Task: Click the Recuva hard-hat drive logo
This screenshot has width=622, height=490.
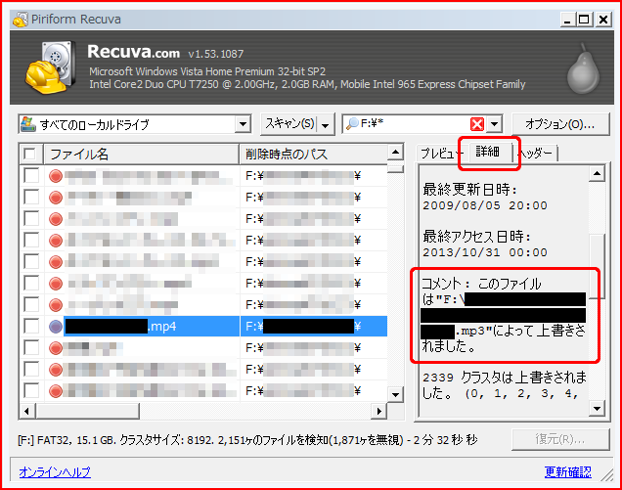Action: (x=50, y=67)
